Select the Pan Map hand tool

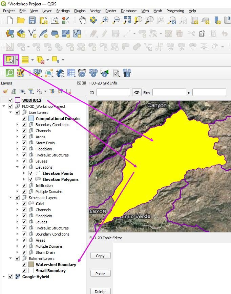[82, 20]
